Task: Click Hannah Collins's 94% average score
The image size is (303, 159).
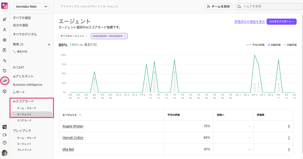Action: point(207,138)
